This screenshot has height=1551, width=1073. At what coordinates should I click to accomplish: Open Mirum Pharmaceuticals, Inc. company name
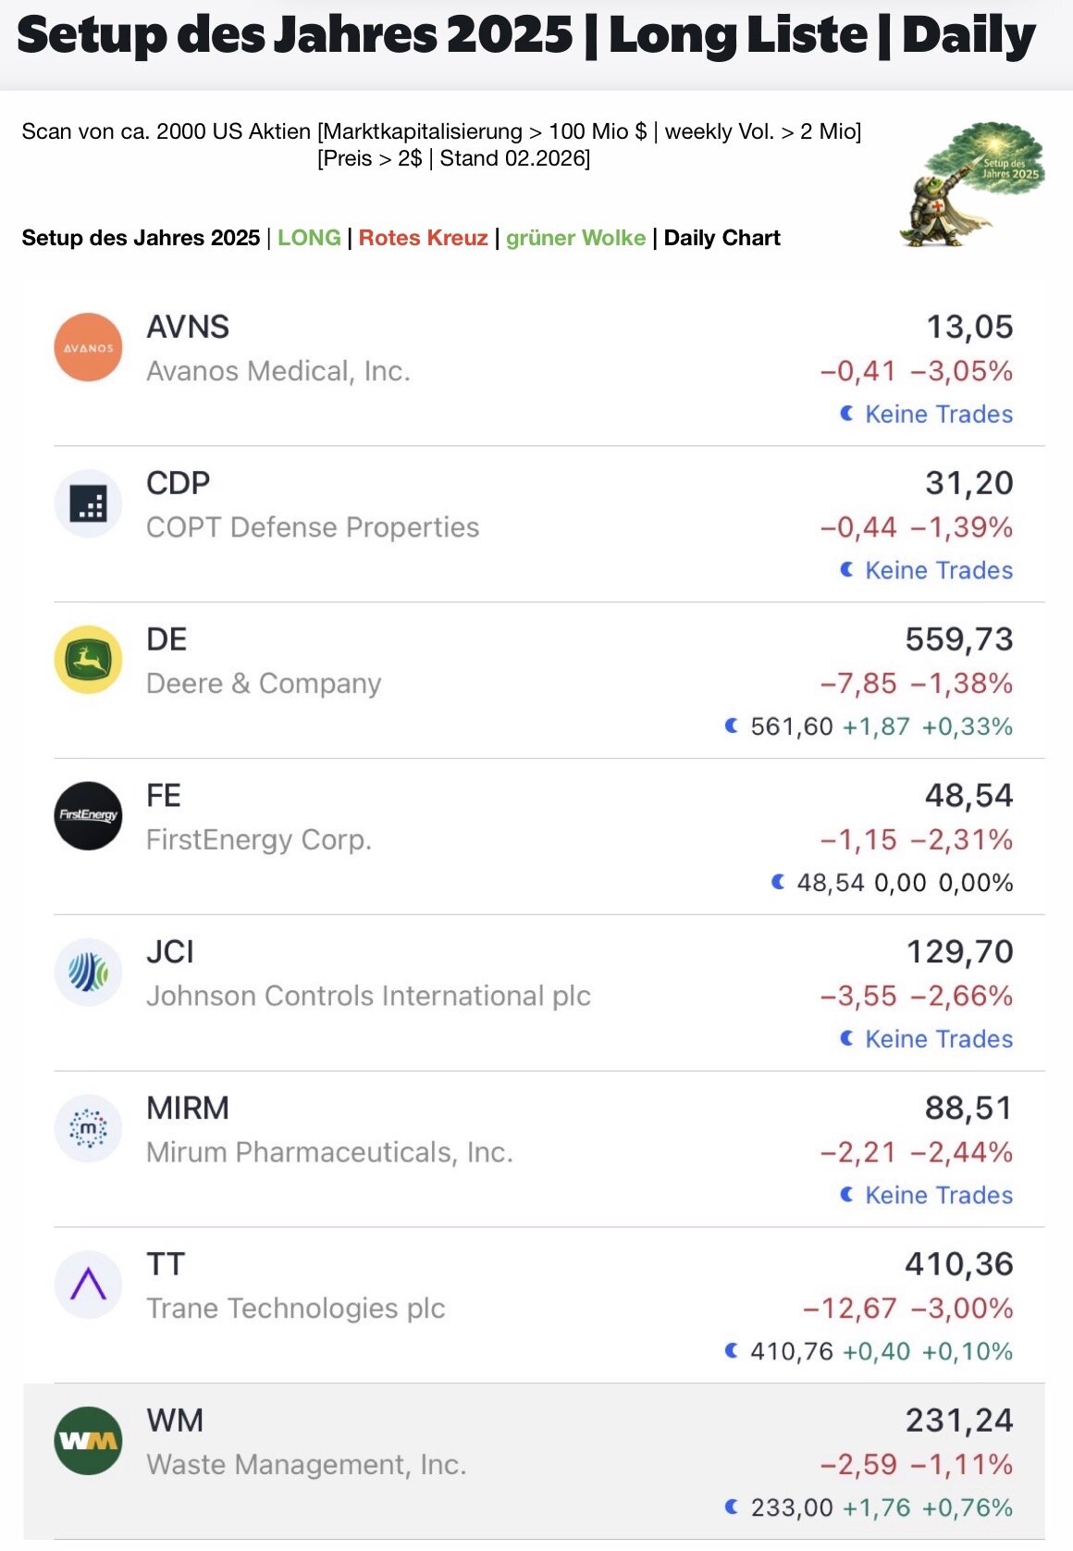(x=329, y=1152)
